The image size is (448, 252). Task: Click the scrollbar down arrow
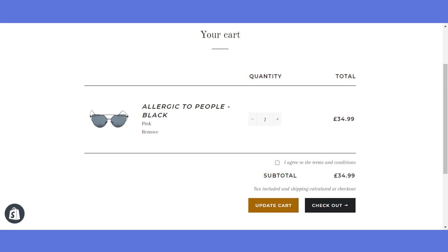[x=445, y=227]
